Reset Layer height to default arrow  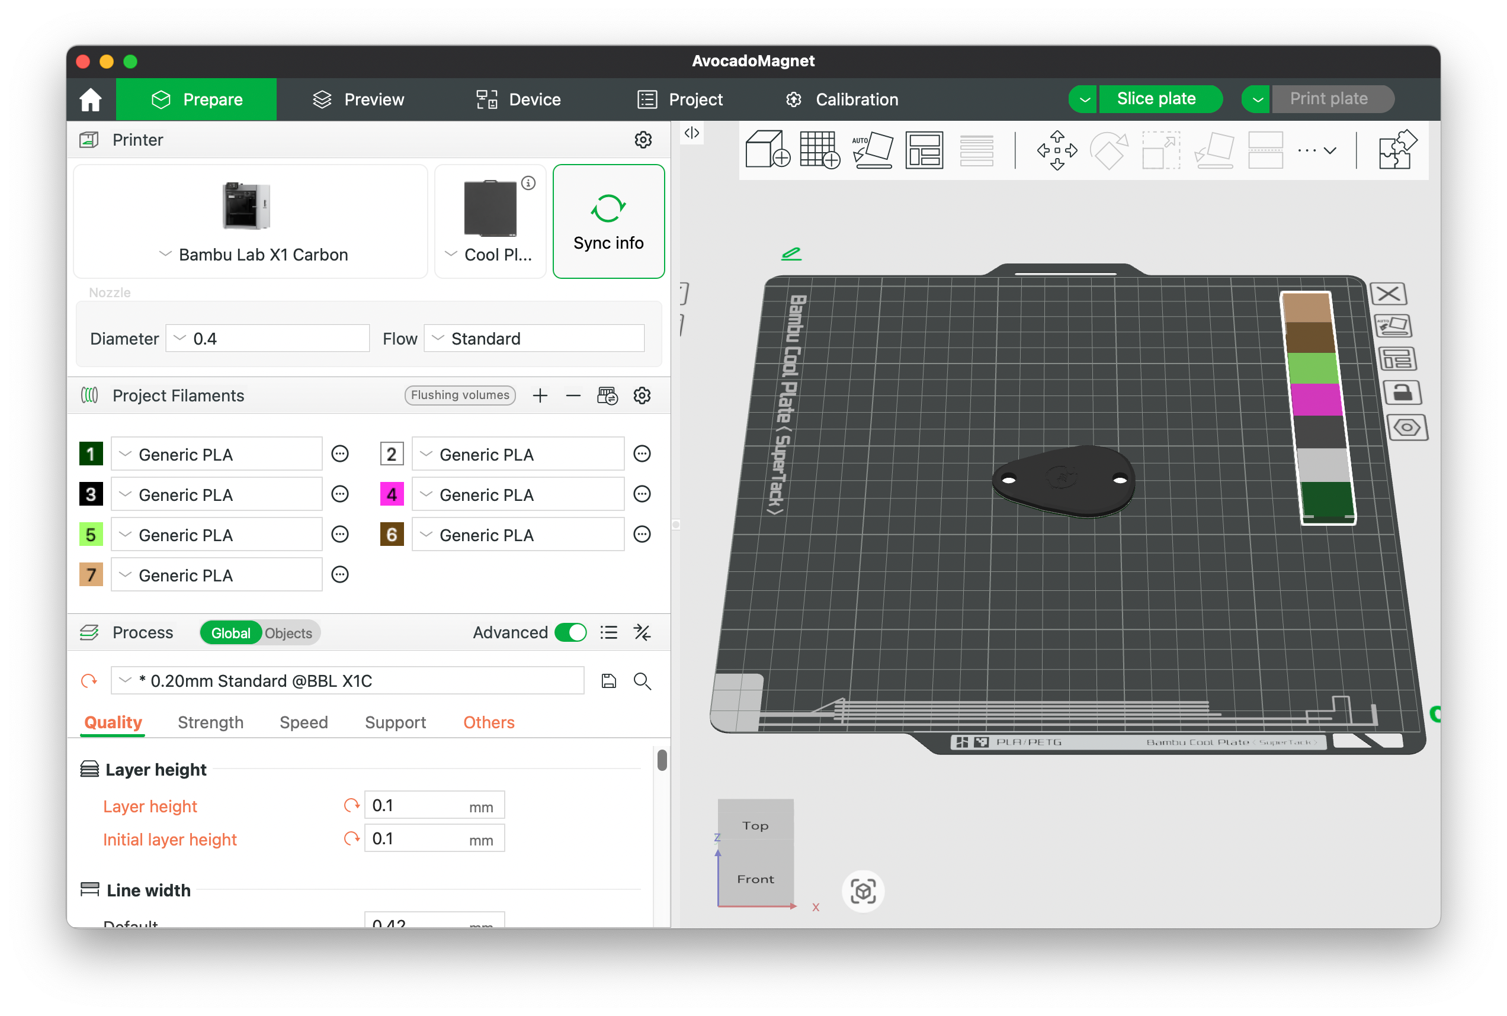351,805
